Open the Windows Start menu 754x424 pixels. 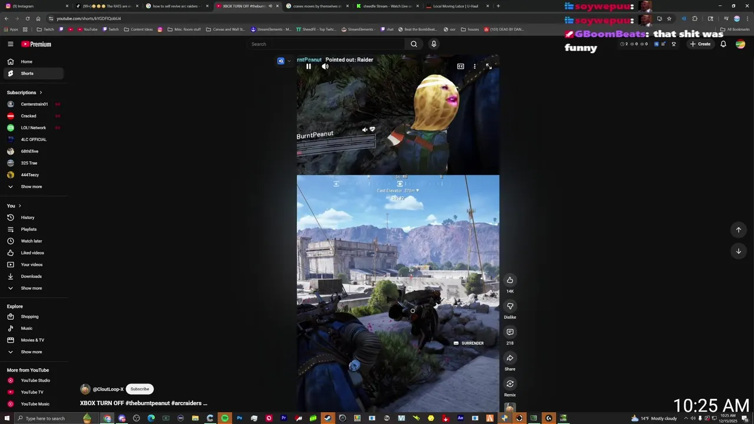(6, 419)
